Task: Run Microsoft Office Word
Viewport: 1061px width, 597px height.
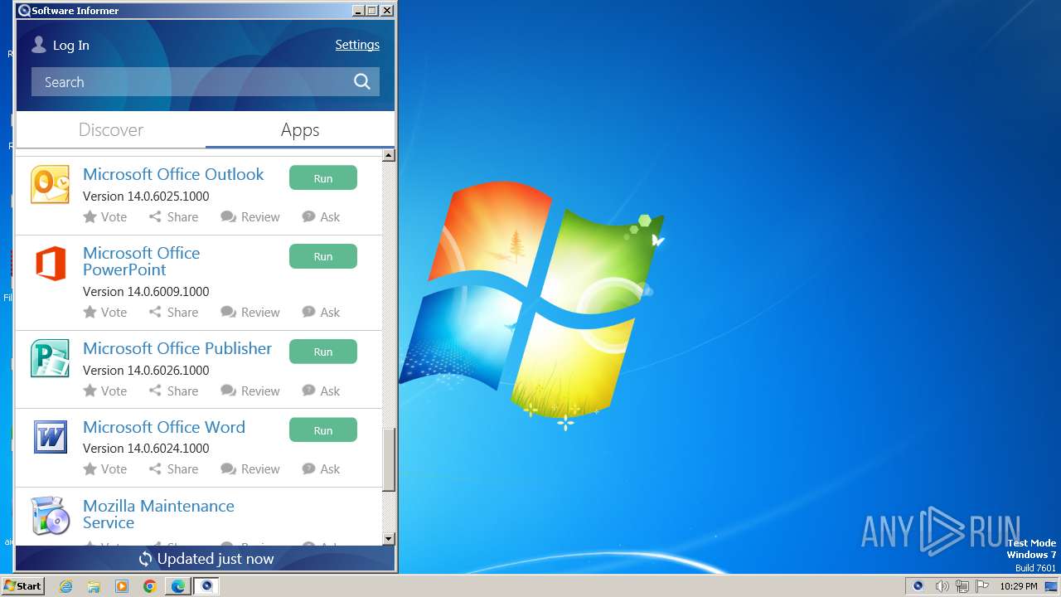Action: [x=323, y=430]
